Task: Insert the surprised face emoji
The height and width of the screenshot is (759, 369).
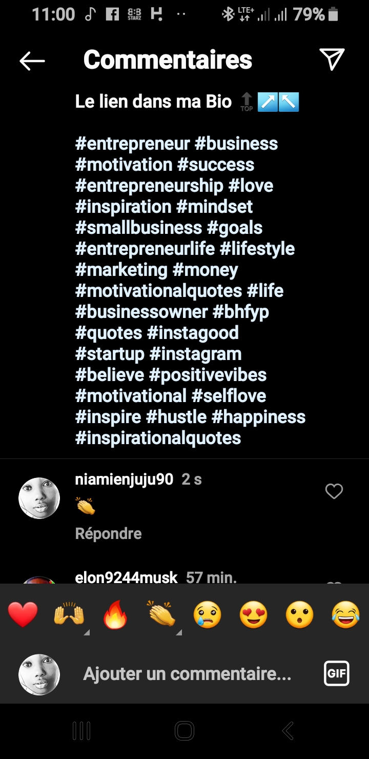Action: tap(299, 615)
